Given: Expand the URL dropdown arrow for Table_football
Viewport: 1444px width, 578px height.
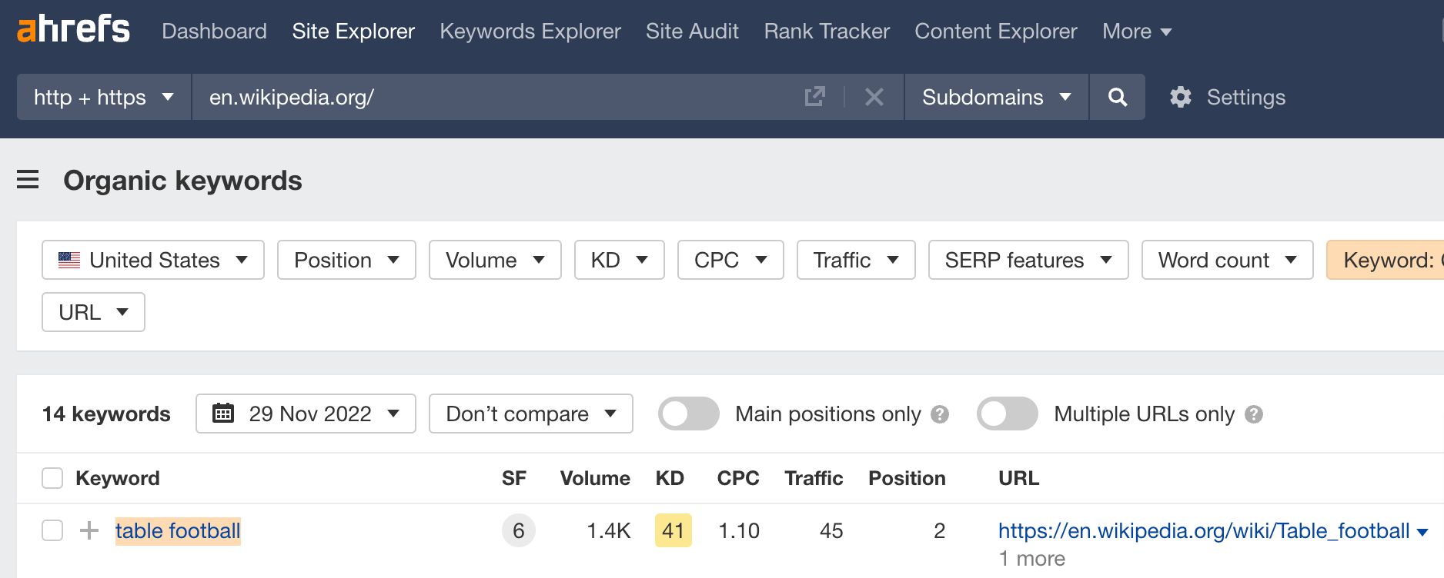Looking at the screenshot, I should coord(1422,532).
